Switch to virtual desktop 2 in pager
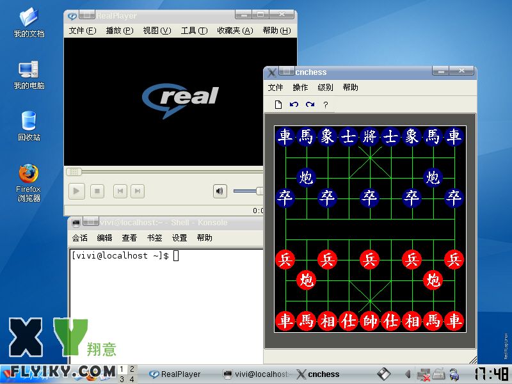 (x=132, y=369)
